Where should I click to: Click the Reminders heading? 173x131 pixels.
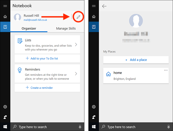32,70
